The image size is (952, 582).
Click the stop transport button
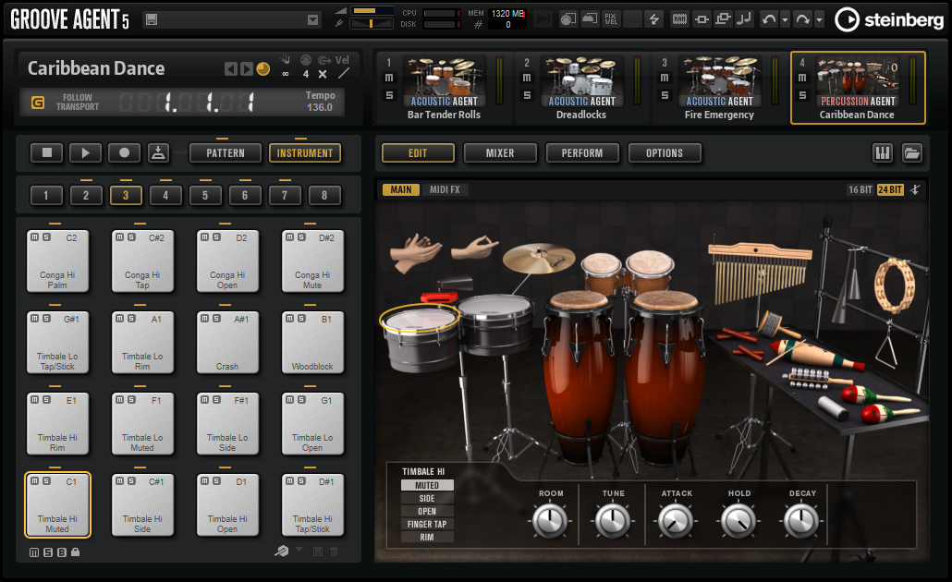click(47, 153)
